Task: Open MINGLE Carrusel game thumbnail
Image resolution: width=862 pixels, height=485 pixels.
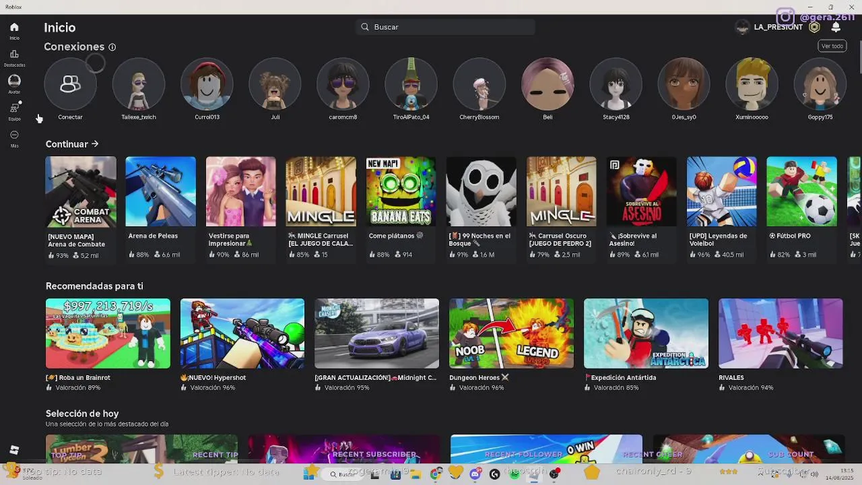Action: point(321,191)
